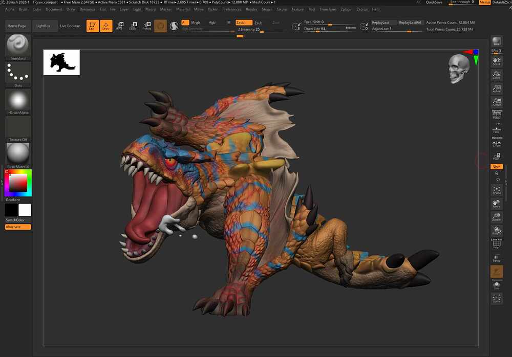Image resolution: width=512 pixels, height=357 pixels.
Task: Open the Brush menu
Action: click(x=24, y=9)
